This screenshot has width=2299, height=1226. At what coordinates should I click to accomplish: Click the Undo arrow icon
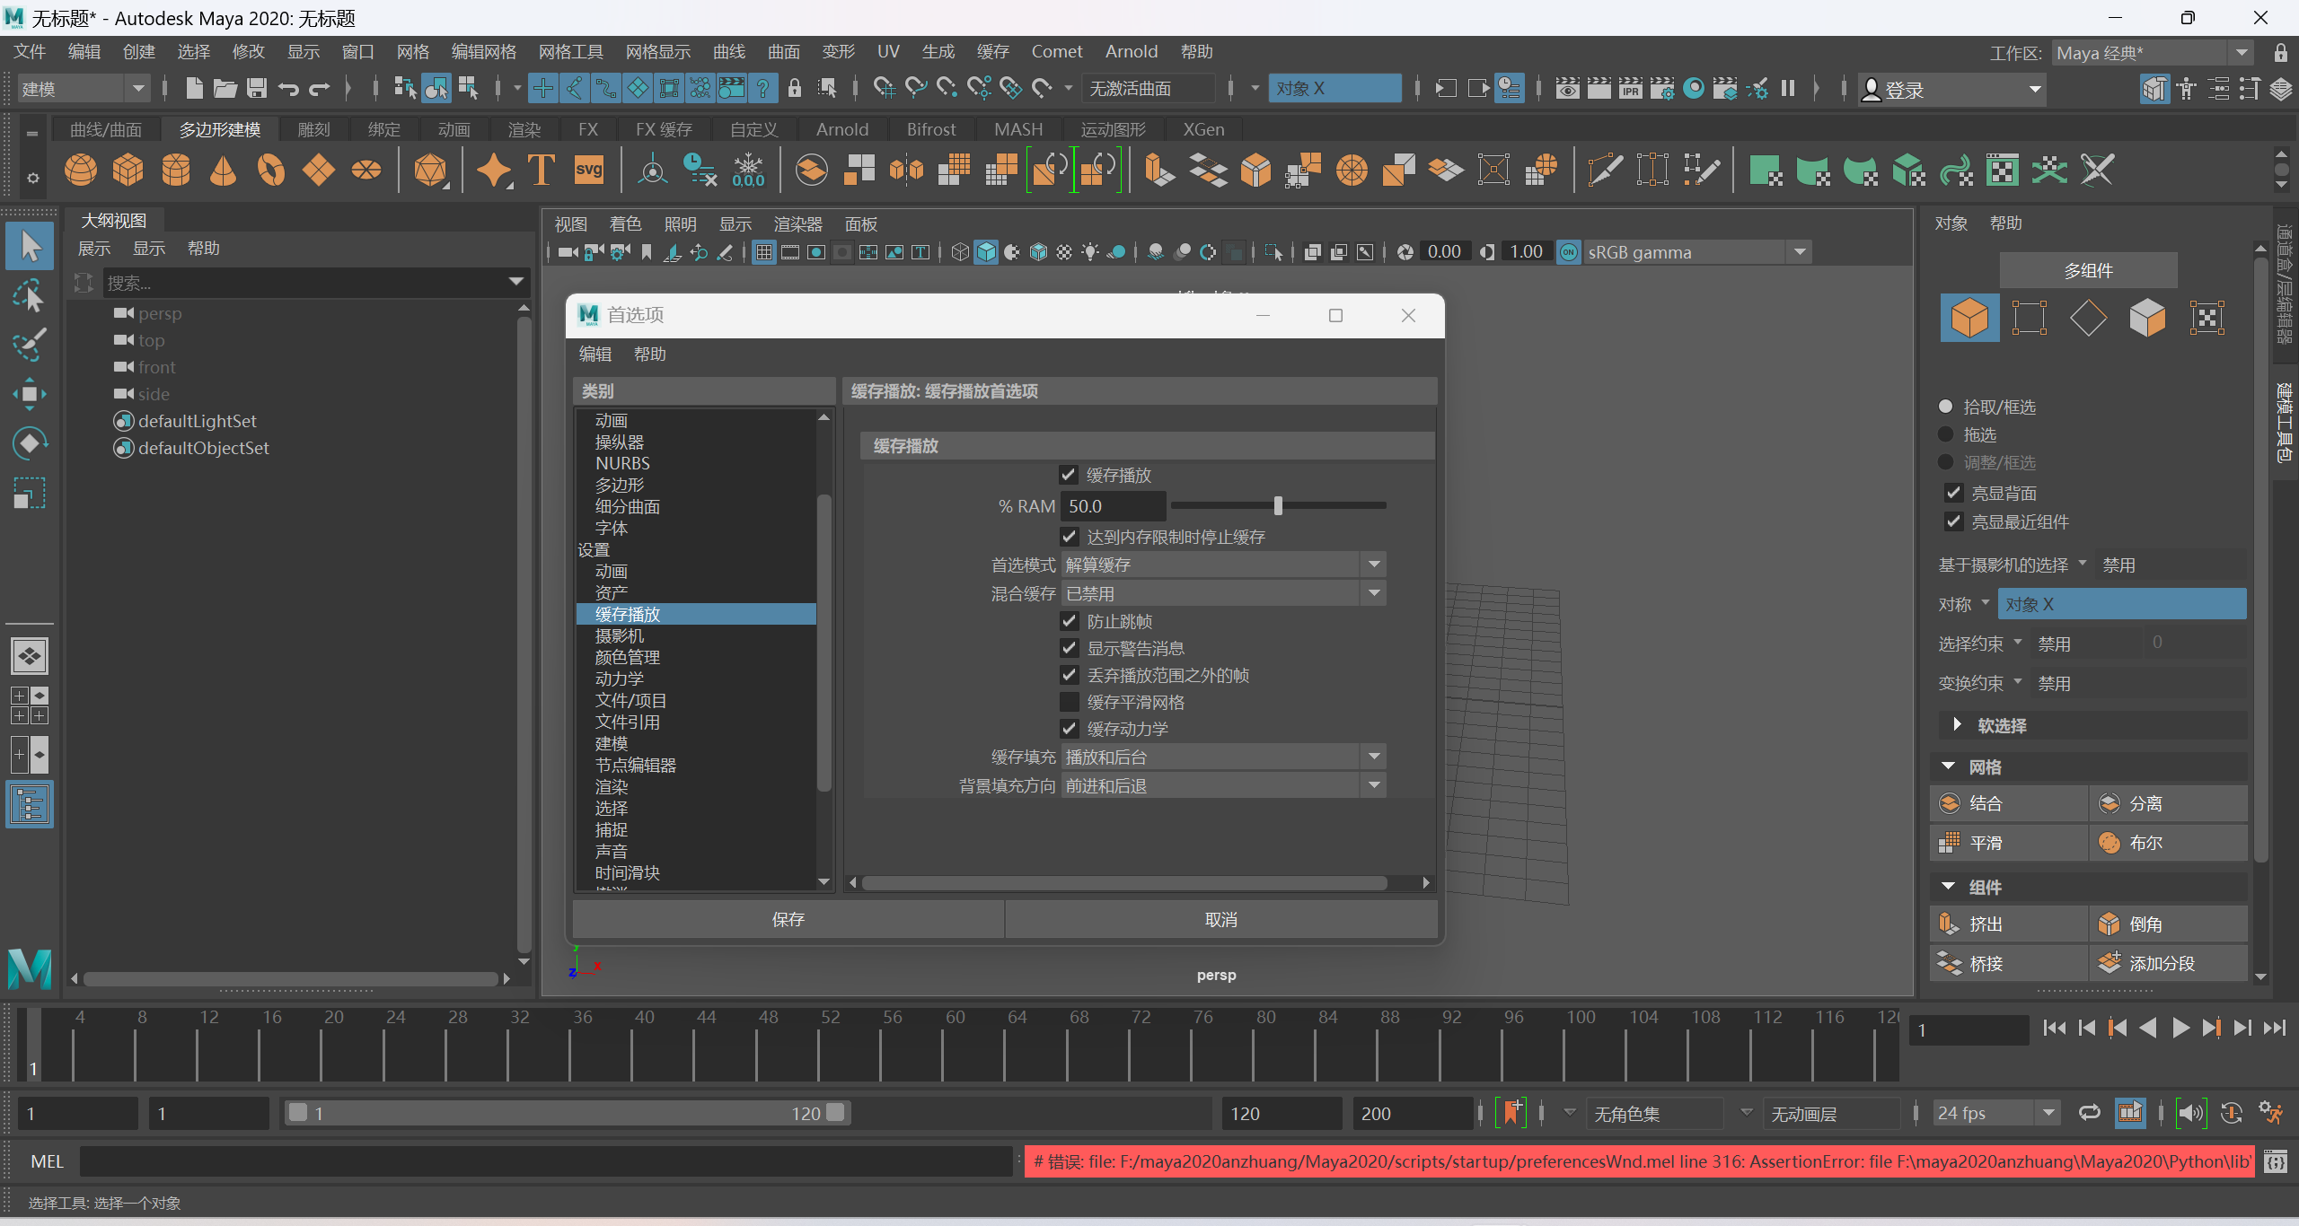(288, 88)
